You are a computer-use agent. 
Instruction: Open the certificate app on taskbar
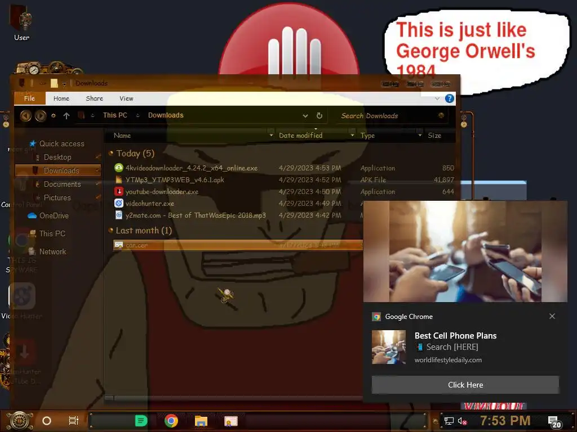230,421
